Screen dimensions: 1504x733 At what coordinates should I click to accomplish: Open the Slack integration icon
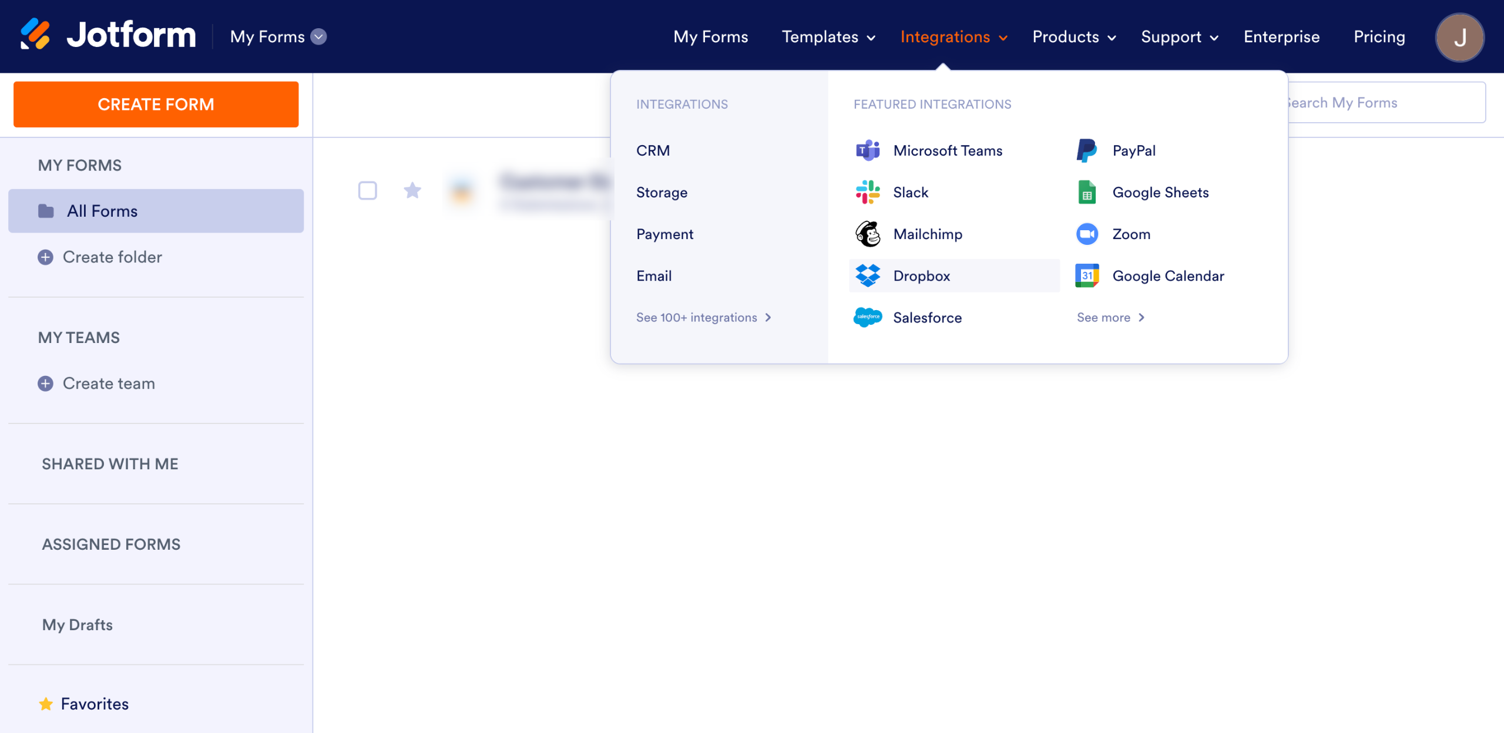click(868, 192)
